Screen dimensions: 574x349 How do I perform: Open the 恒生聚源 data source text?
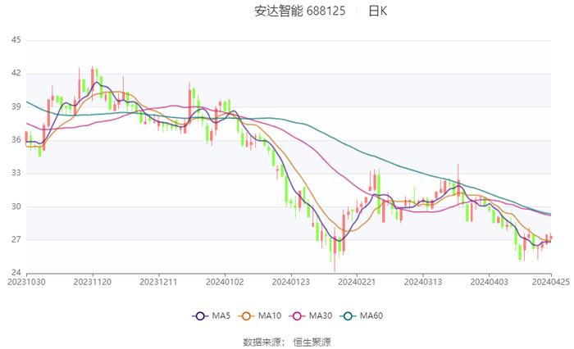(x=312, y=341)
